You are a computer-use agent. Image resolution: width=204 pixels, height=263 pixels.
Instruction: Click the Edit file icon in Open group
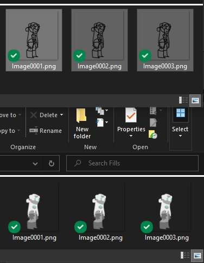pos(153,123)
